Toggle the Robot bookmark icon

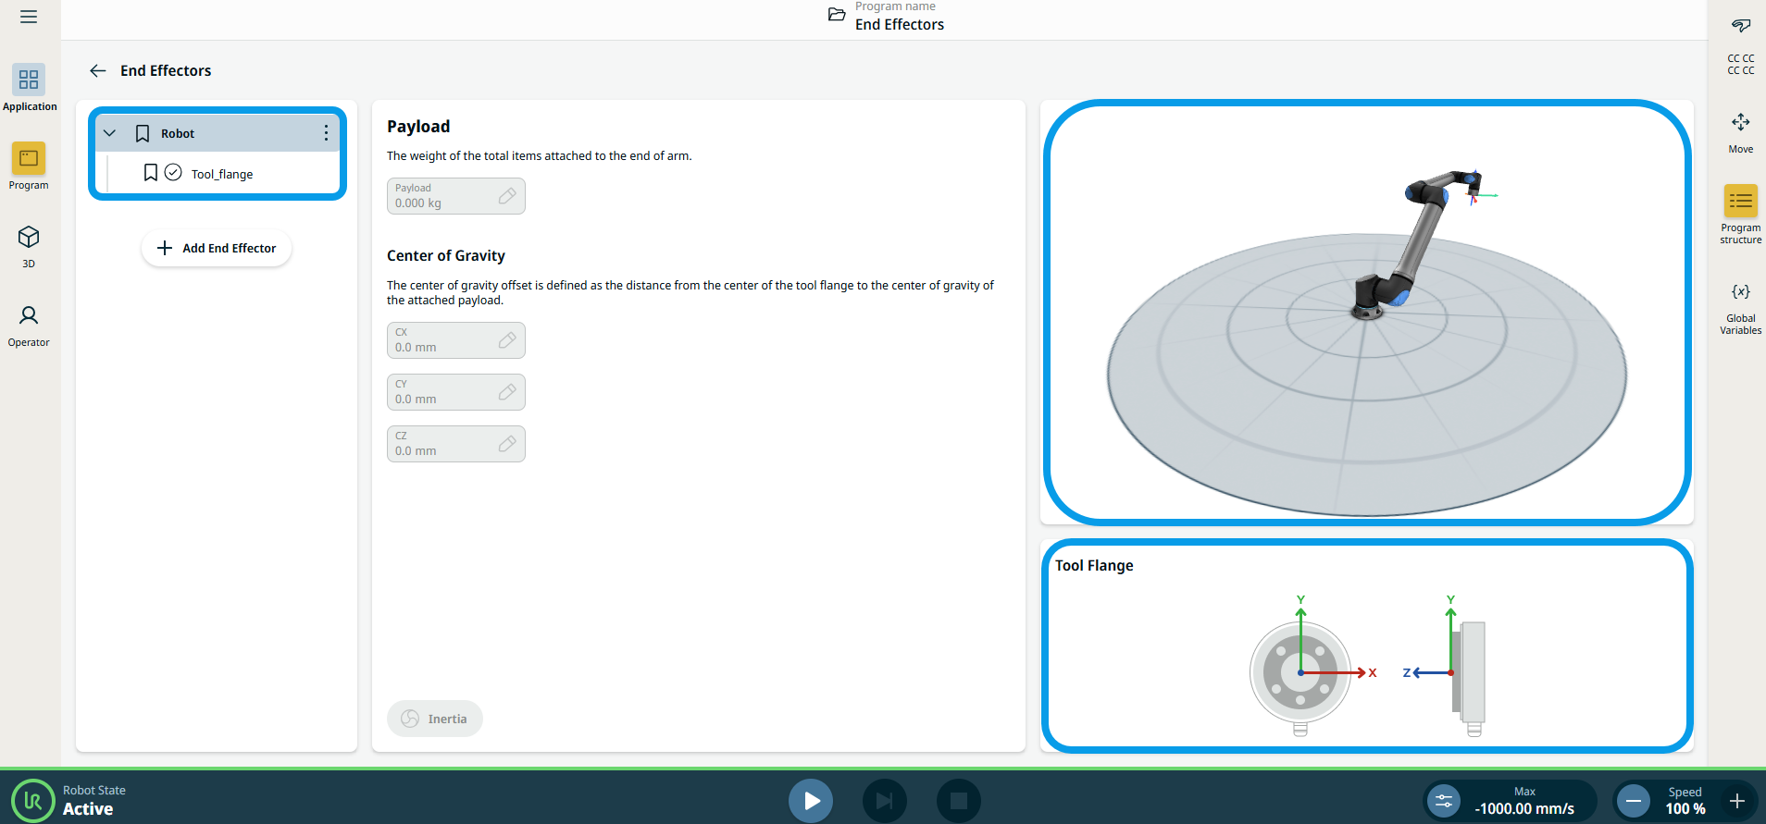(x=143, y=133)
